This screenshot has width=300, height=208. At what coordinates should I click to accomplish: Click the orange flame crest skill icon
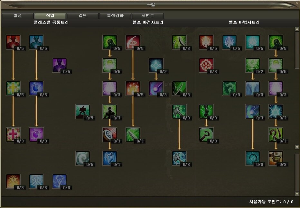(x=13, y=181)
